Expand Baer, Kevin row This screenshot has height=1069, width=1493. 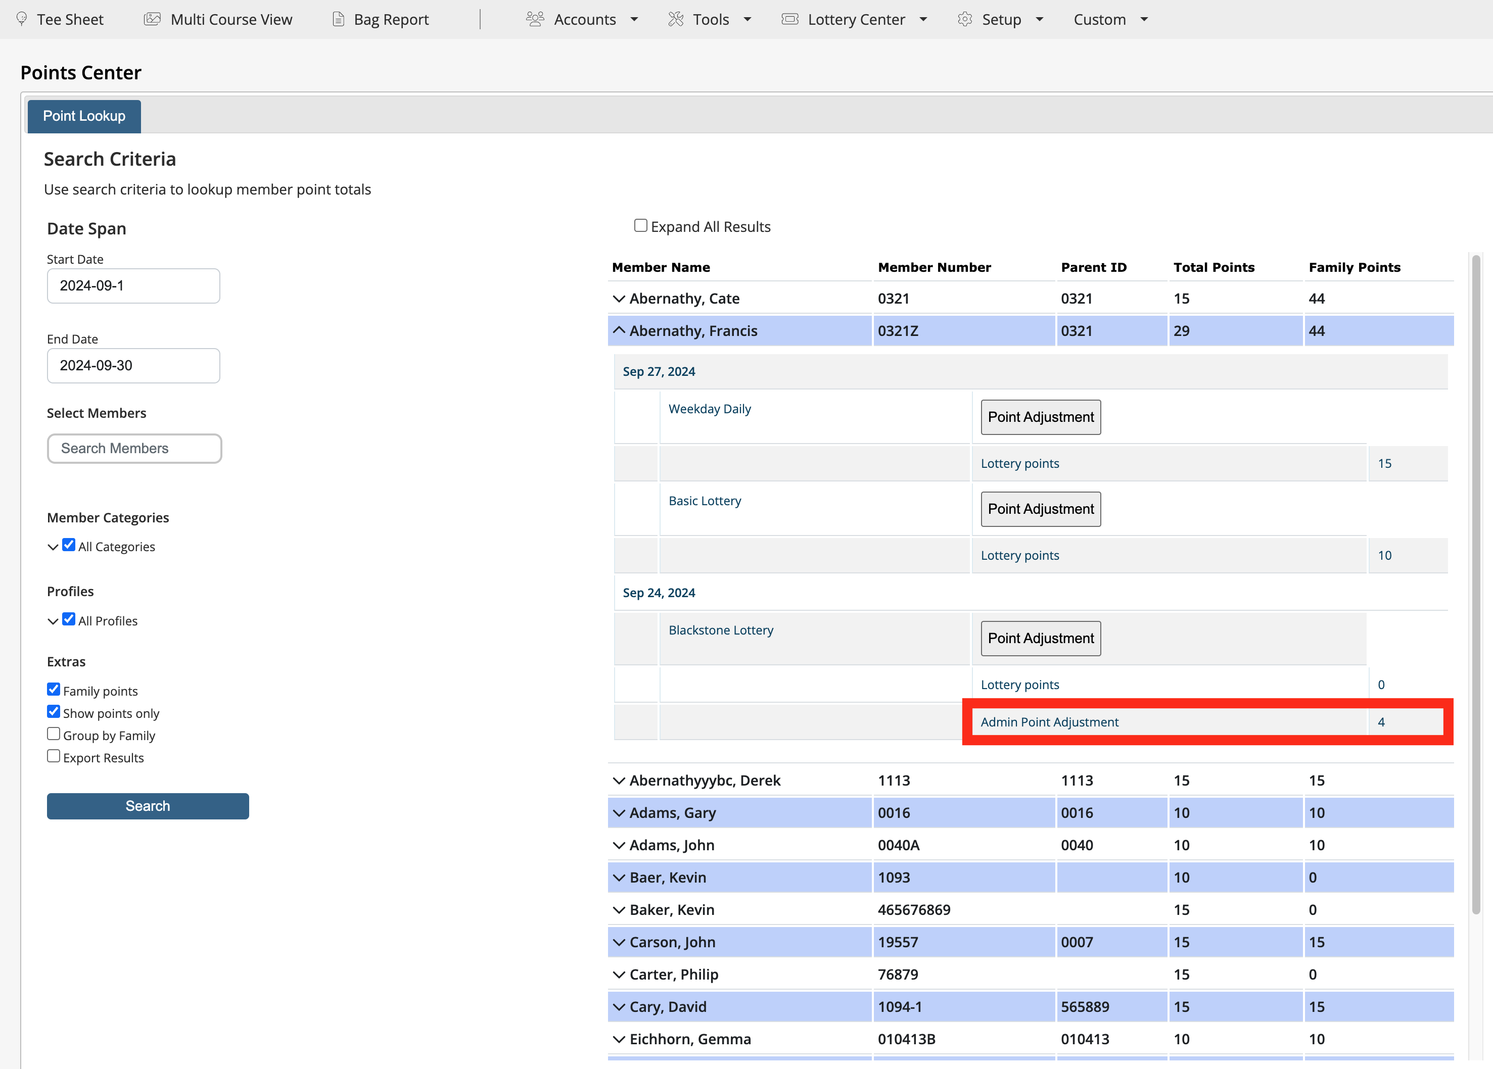click(x=619, y=877)
